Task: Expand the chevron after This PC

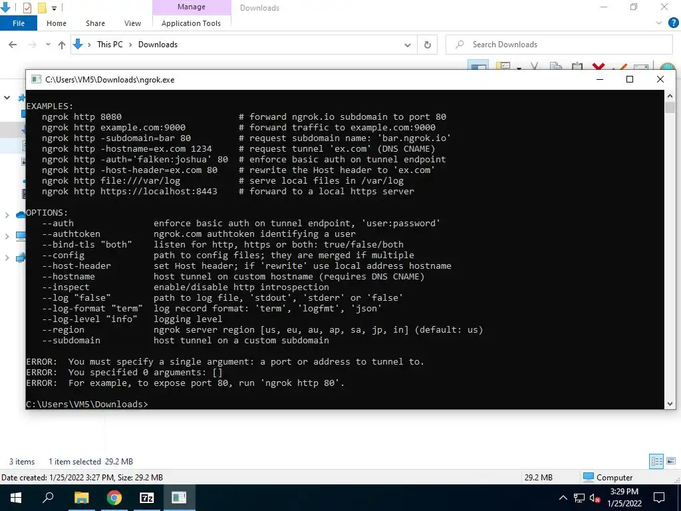Action: click(131, 45)
